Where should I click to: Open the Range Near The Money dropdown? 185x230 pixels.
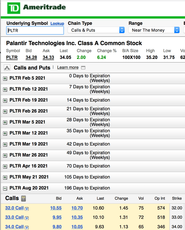pyautogui.click(x=154, y=30)
